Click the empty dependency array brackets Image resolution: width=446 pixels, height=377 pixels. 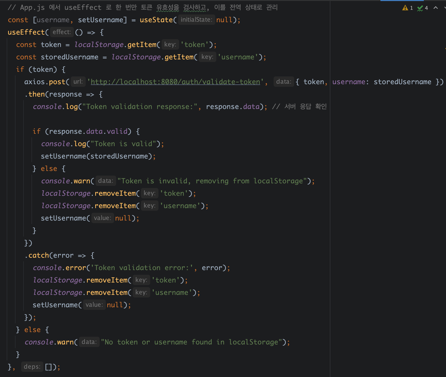pos(49,367)
